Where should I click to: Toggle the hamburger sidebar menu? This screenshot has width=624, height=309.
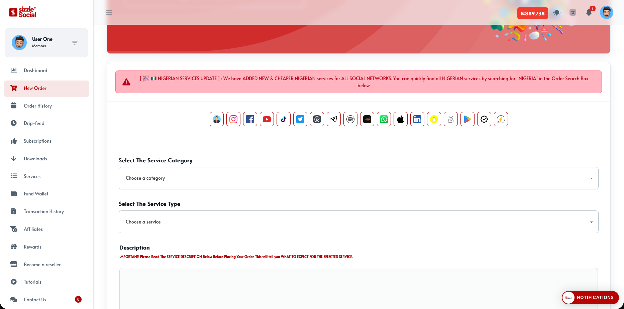pos(109,13)
